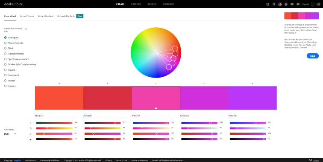Open the Terms of Use footer link
This screenshot has width=323, height=162.
(121, 160)
